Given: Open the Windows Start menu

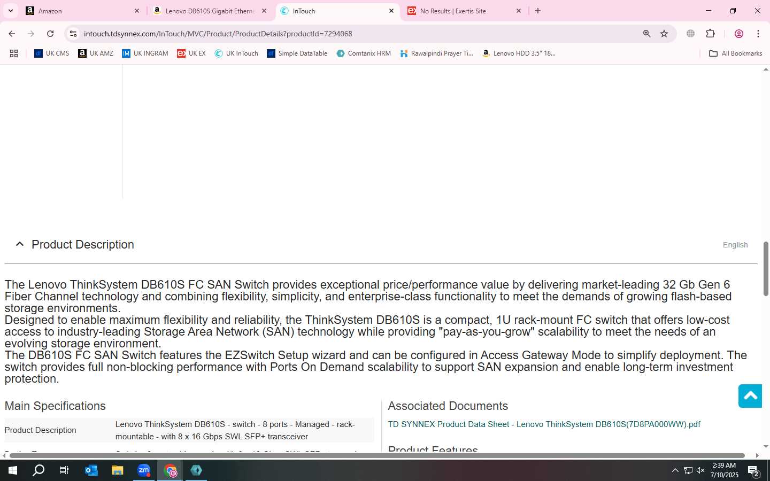Looking at the screenshot, I should pyautogui.click(x=13, y=470).
